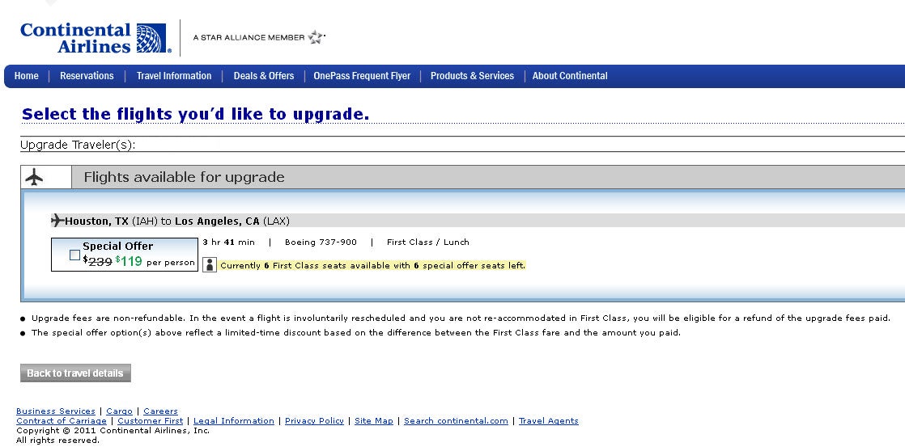Open the Contract of Carriage link
This screenshot has width=905, height=447.
click(x=62, y=420)
